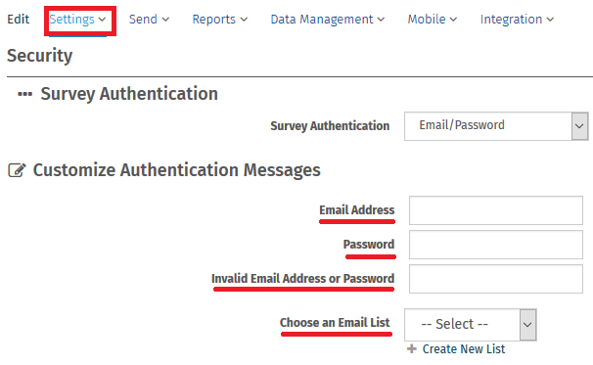
Task: Click the Customize Authentication Messages heading
Action: [176, 170]
